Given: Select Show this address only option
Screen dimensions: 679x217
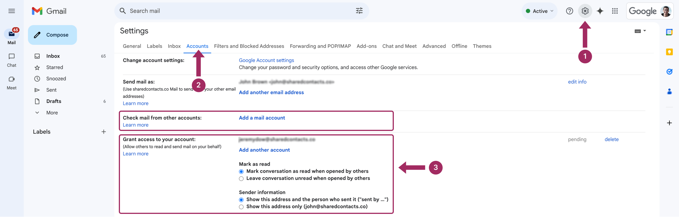Looking at the screenshot, I should 241,207.
